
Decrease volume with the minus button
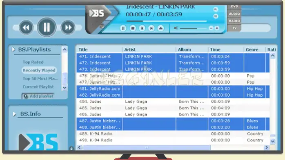pos(211,28)
